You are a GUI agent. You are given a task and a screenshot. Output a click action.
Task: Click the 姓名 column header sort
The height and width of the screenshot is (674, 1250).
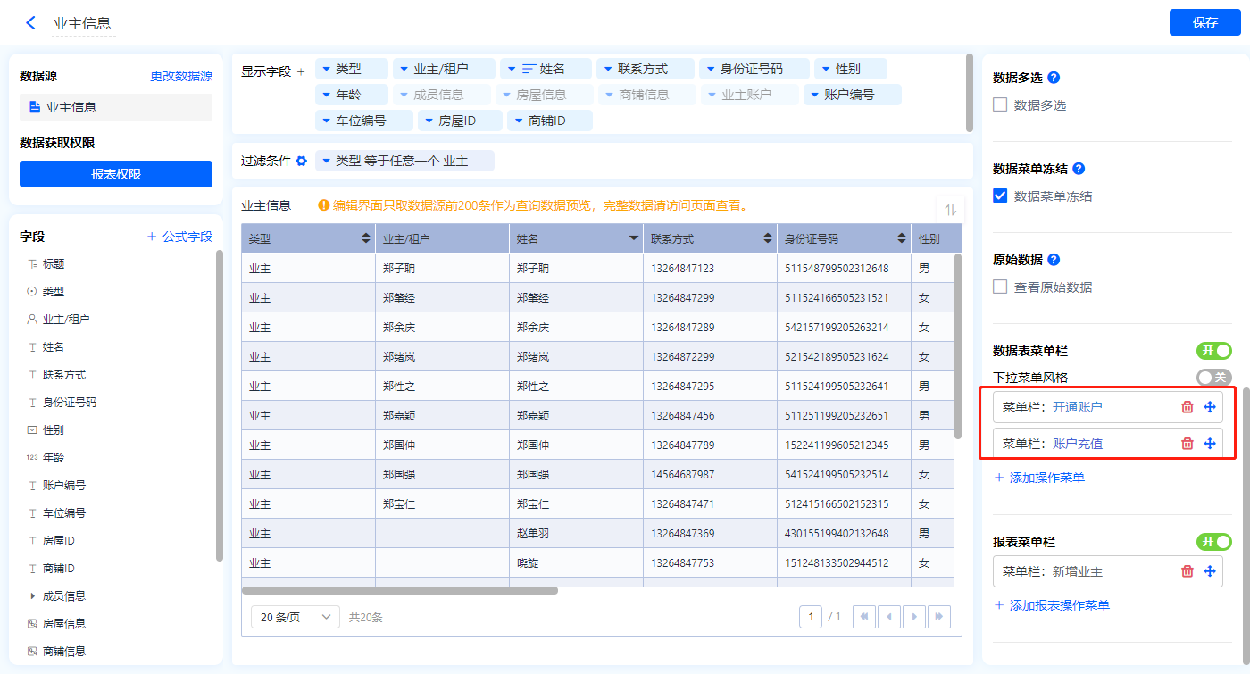point(634,238)
